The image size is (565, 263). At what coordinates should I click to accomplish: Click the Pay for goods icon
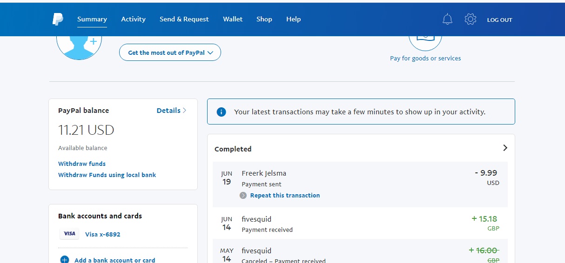point(425,39)
